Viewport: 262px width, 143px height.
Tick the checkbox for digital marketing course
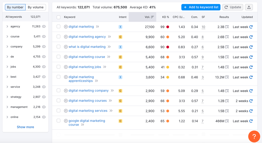pos(59,57)
